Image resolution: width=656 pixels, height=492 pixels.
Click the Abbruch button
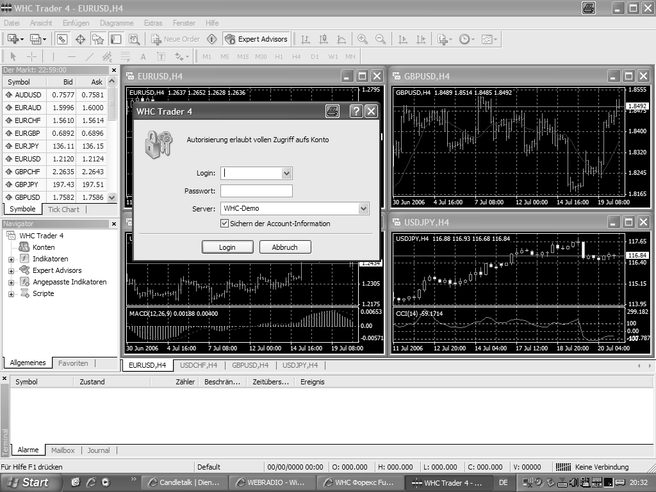coord(284,247)
